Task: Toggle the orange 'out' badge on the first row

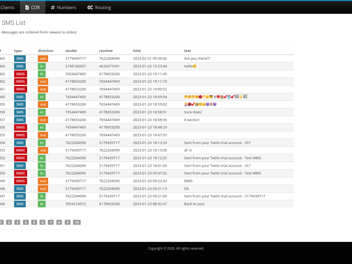Action: [42, 58]
